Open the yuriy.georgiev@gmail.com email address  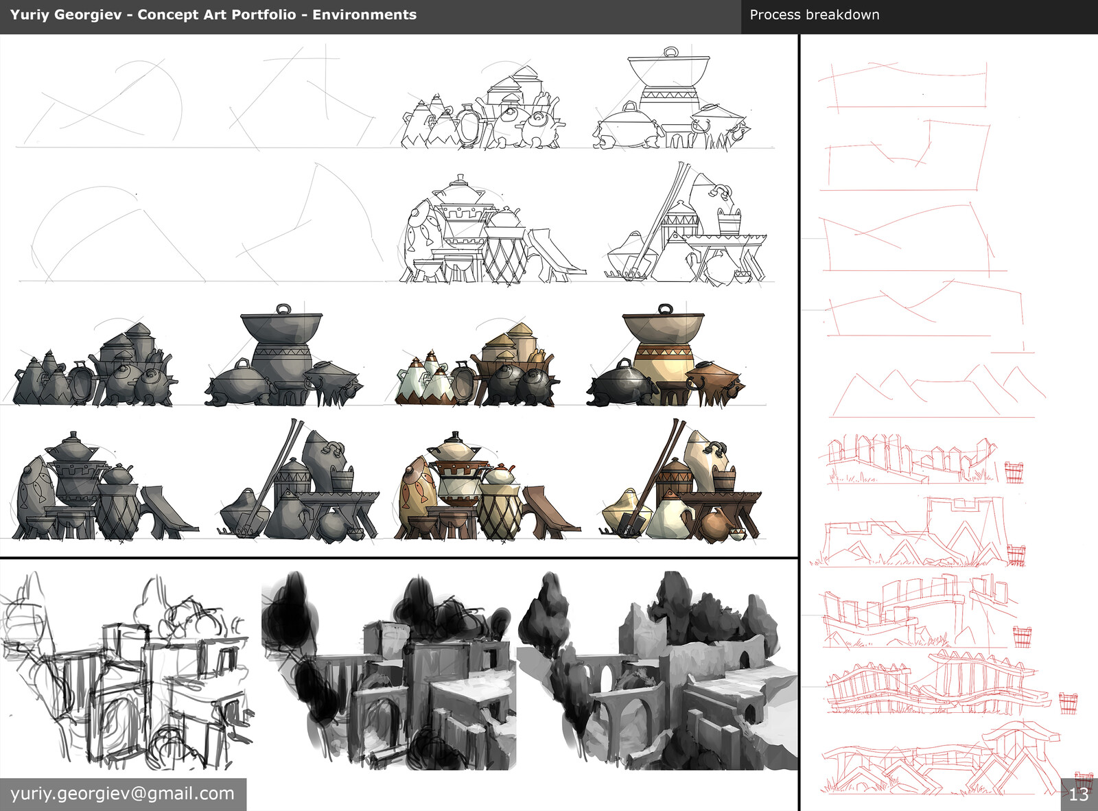122,794
